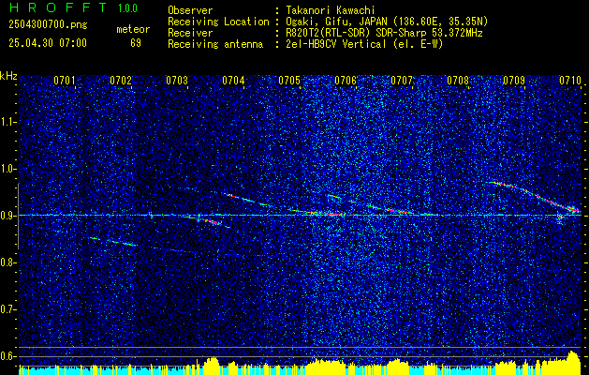Click the 0704 time marker
Screen dimensions: 589x375
(x=233, y=80)
